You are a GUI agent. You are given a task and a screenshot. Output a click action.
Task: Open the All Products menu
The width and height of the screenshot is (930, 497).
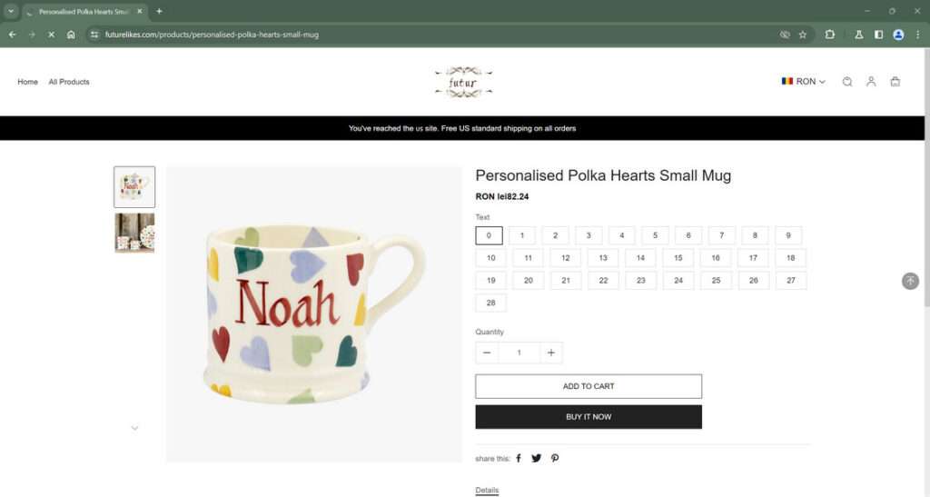coord(69,82)
